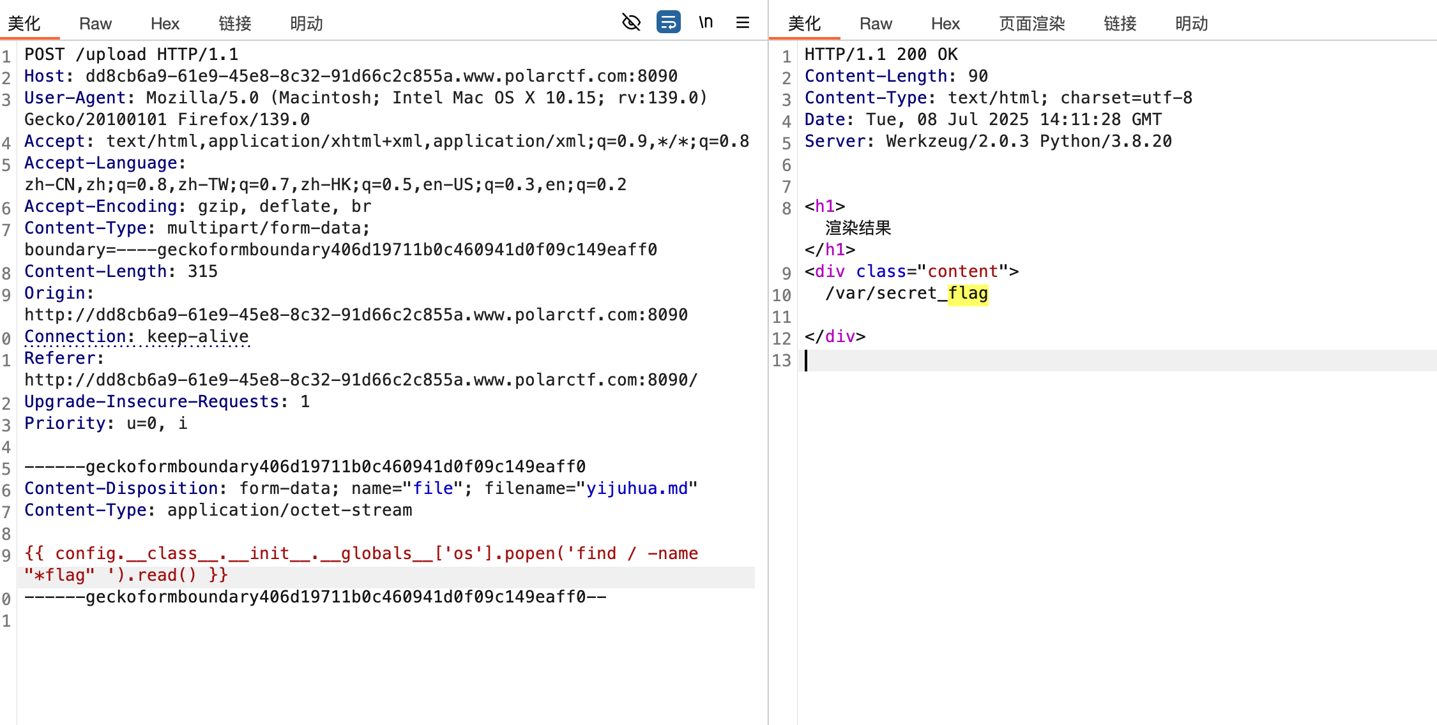This screenshot has width=1437, height=725.
Task: Switch to request Raw tab
Action: point(95,24)
